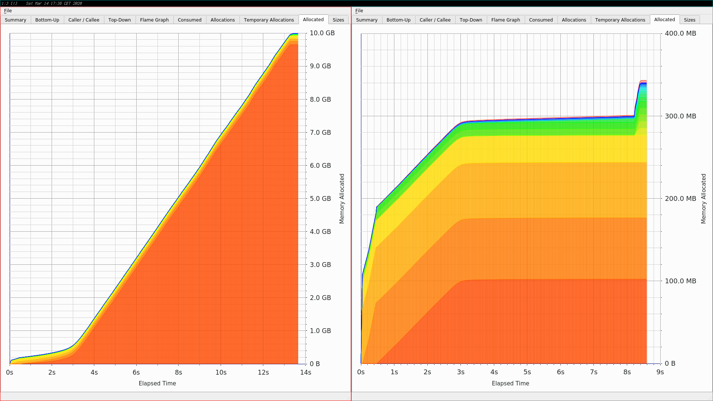Click the Sizes button left panel
Image resolution: width=713 pixels, height=401 pixels.
338,20
